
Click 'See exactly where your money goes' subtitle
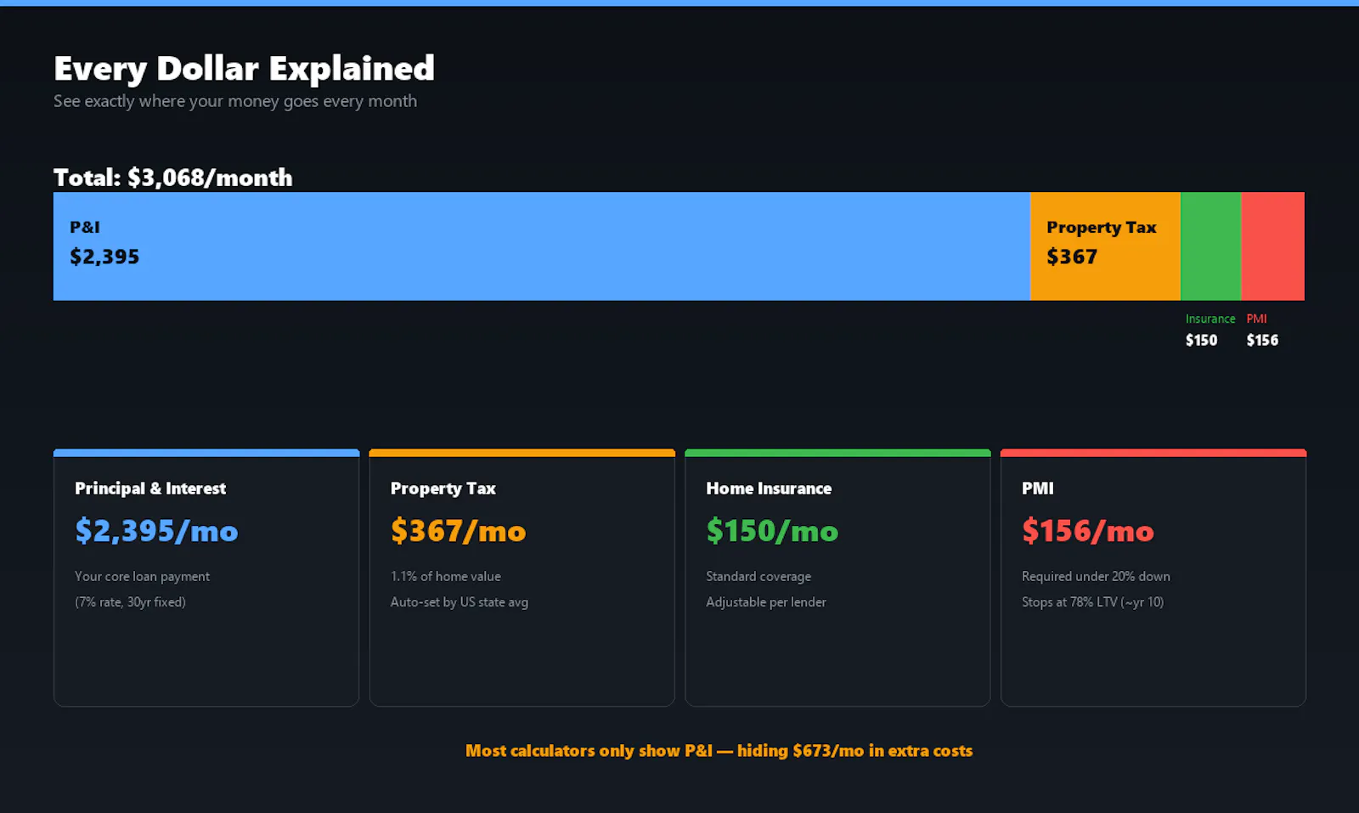pos(235,101)
